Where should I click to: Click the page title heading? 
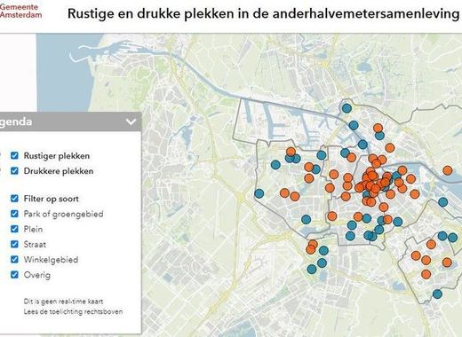(263, 13)
